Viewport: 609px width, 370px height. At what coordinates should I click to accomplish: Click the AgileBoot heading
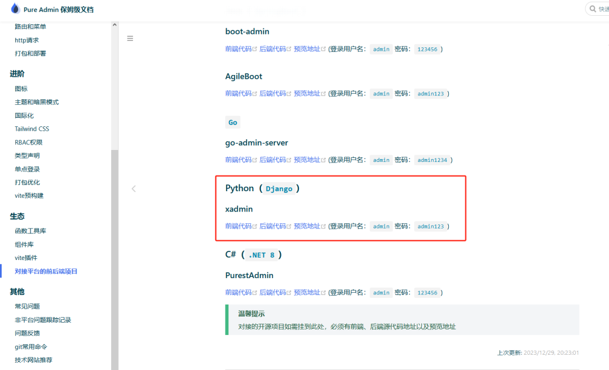244,77
